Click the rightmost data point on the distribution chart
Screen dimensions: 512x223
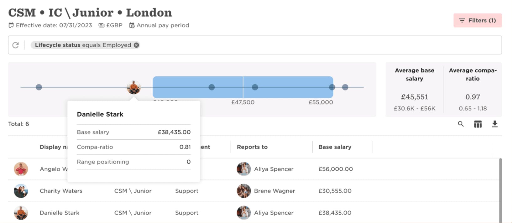coord(346,87)
